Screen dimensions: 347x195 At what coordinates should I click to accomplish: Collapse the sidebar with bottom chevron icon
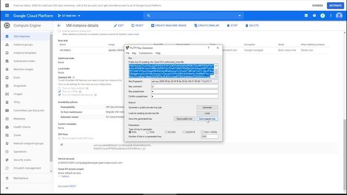click(x=7, y=188)
